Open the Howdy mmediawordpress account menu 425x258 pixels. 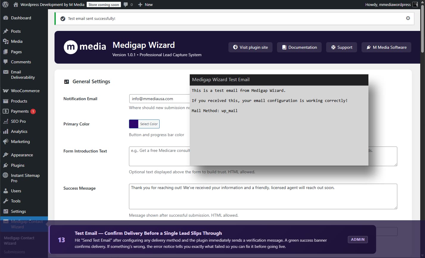coord(391,4)
